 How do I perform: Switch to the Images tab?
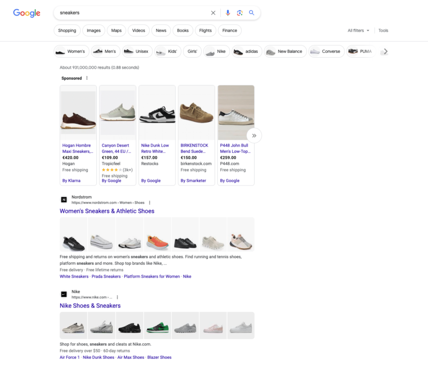pyautogui.click(x=94, y=30)
